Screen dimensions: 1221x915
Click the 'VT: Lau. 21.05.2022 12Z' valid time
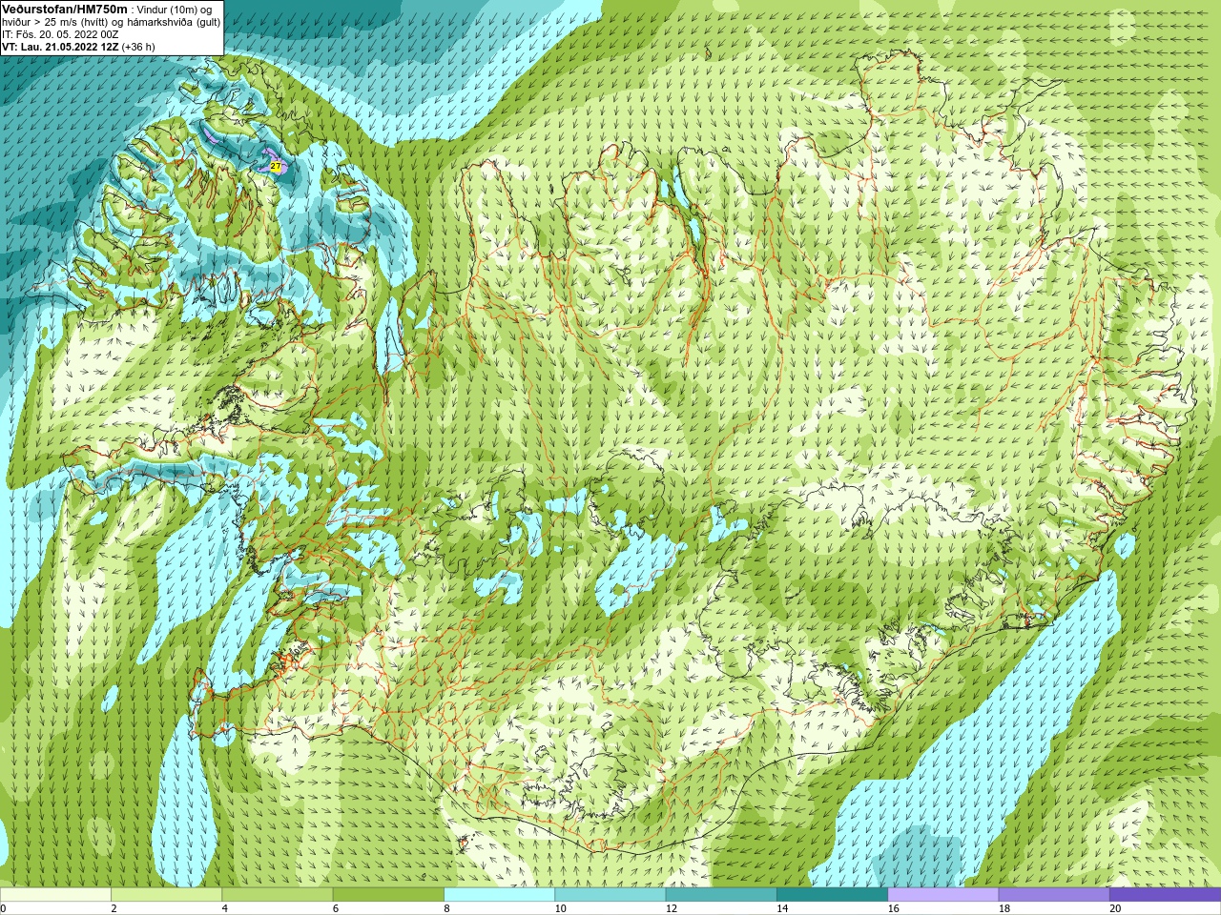60,47
